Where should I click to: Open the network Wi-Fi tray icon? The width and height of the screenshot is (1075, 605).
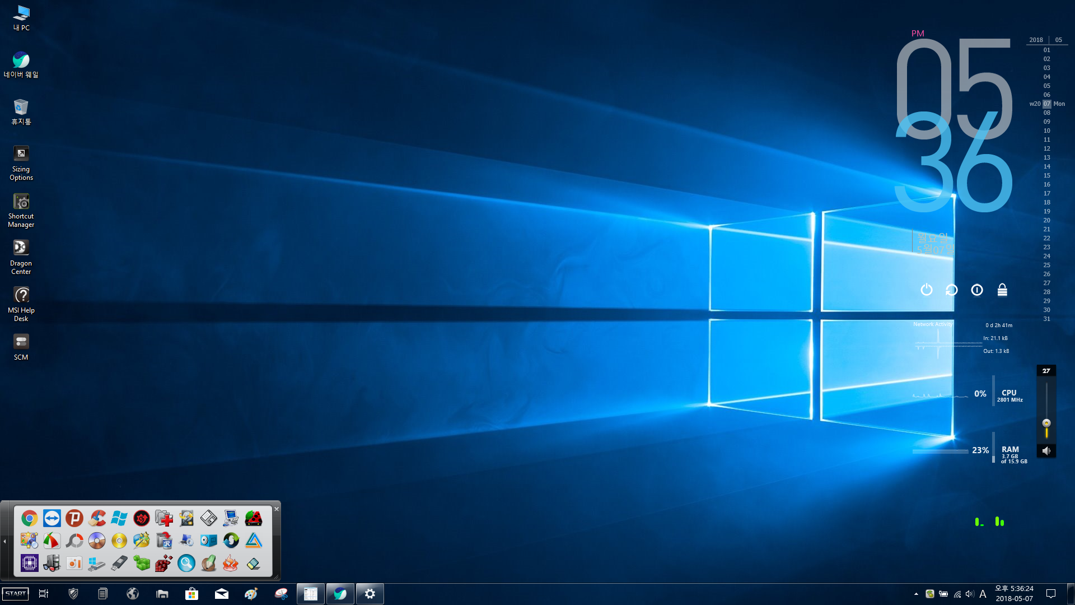957,594
